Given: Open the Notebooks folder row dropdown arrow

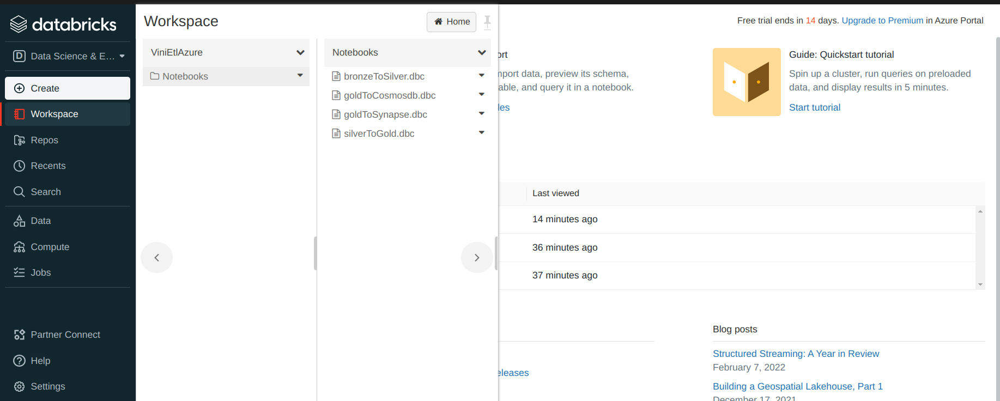Looking at the screenshot, I should point(300,75).
